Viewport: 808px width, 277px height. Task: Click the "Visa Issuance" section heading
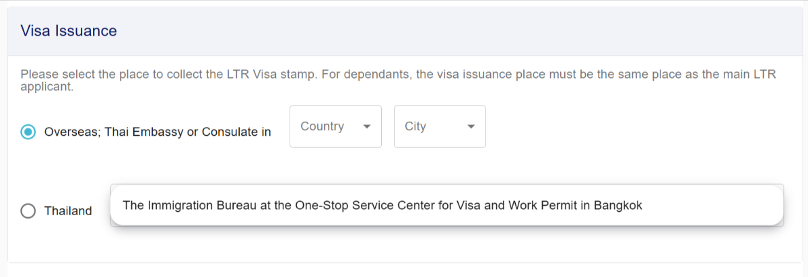tap(69, 31)
